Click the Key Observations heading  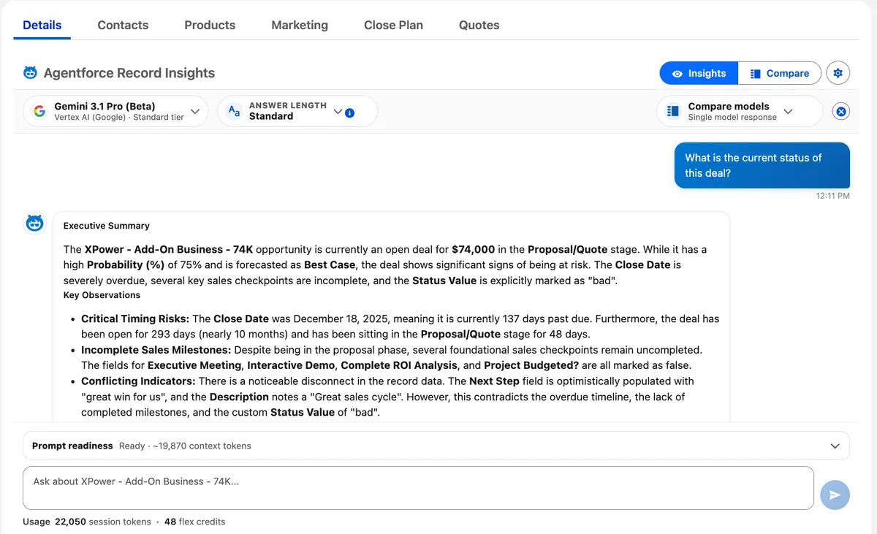click(x=102, y=295)
